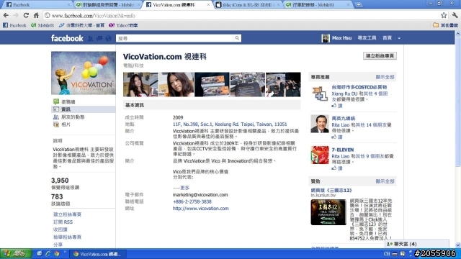
Task: Like the Ma Ying-jeou recommended page
Action: (x=337, y=137)
